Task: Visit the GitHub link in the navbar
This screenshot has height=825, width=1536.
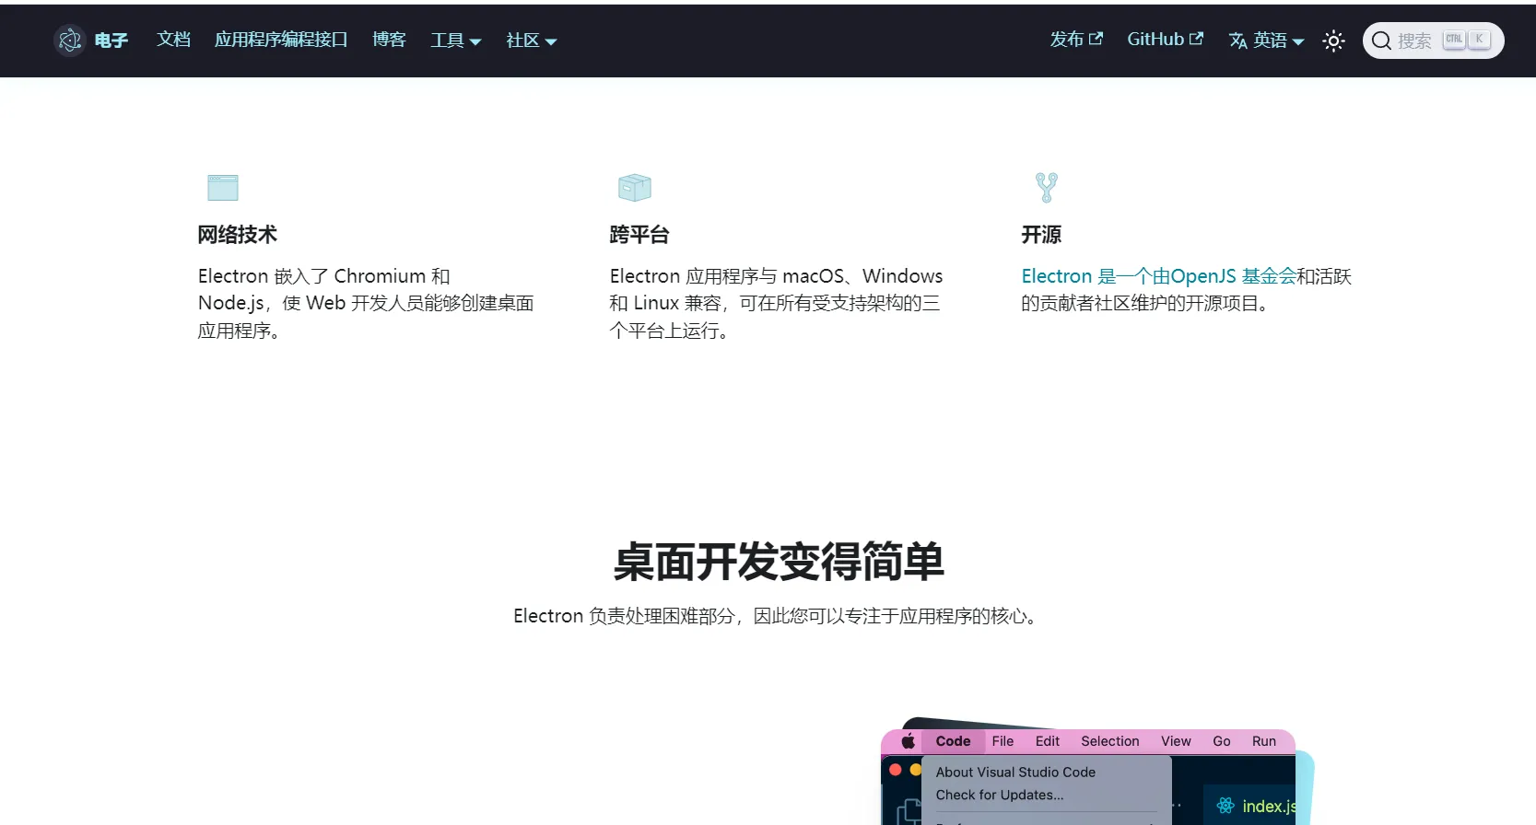Action: 1165,40
